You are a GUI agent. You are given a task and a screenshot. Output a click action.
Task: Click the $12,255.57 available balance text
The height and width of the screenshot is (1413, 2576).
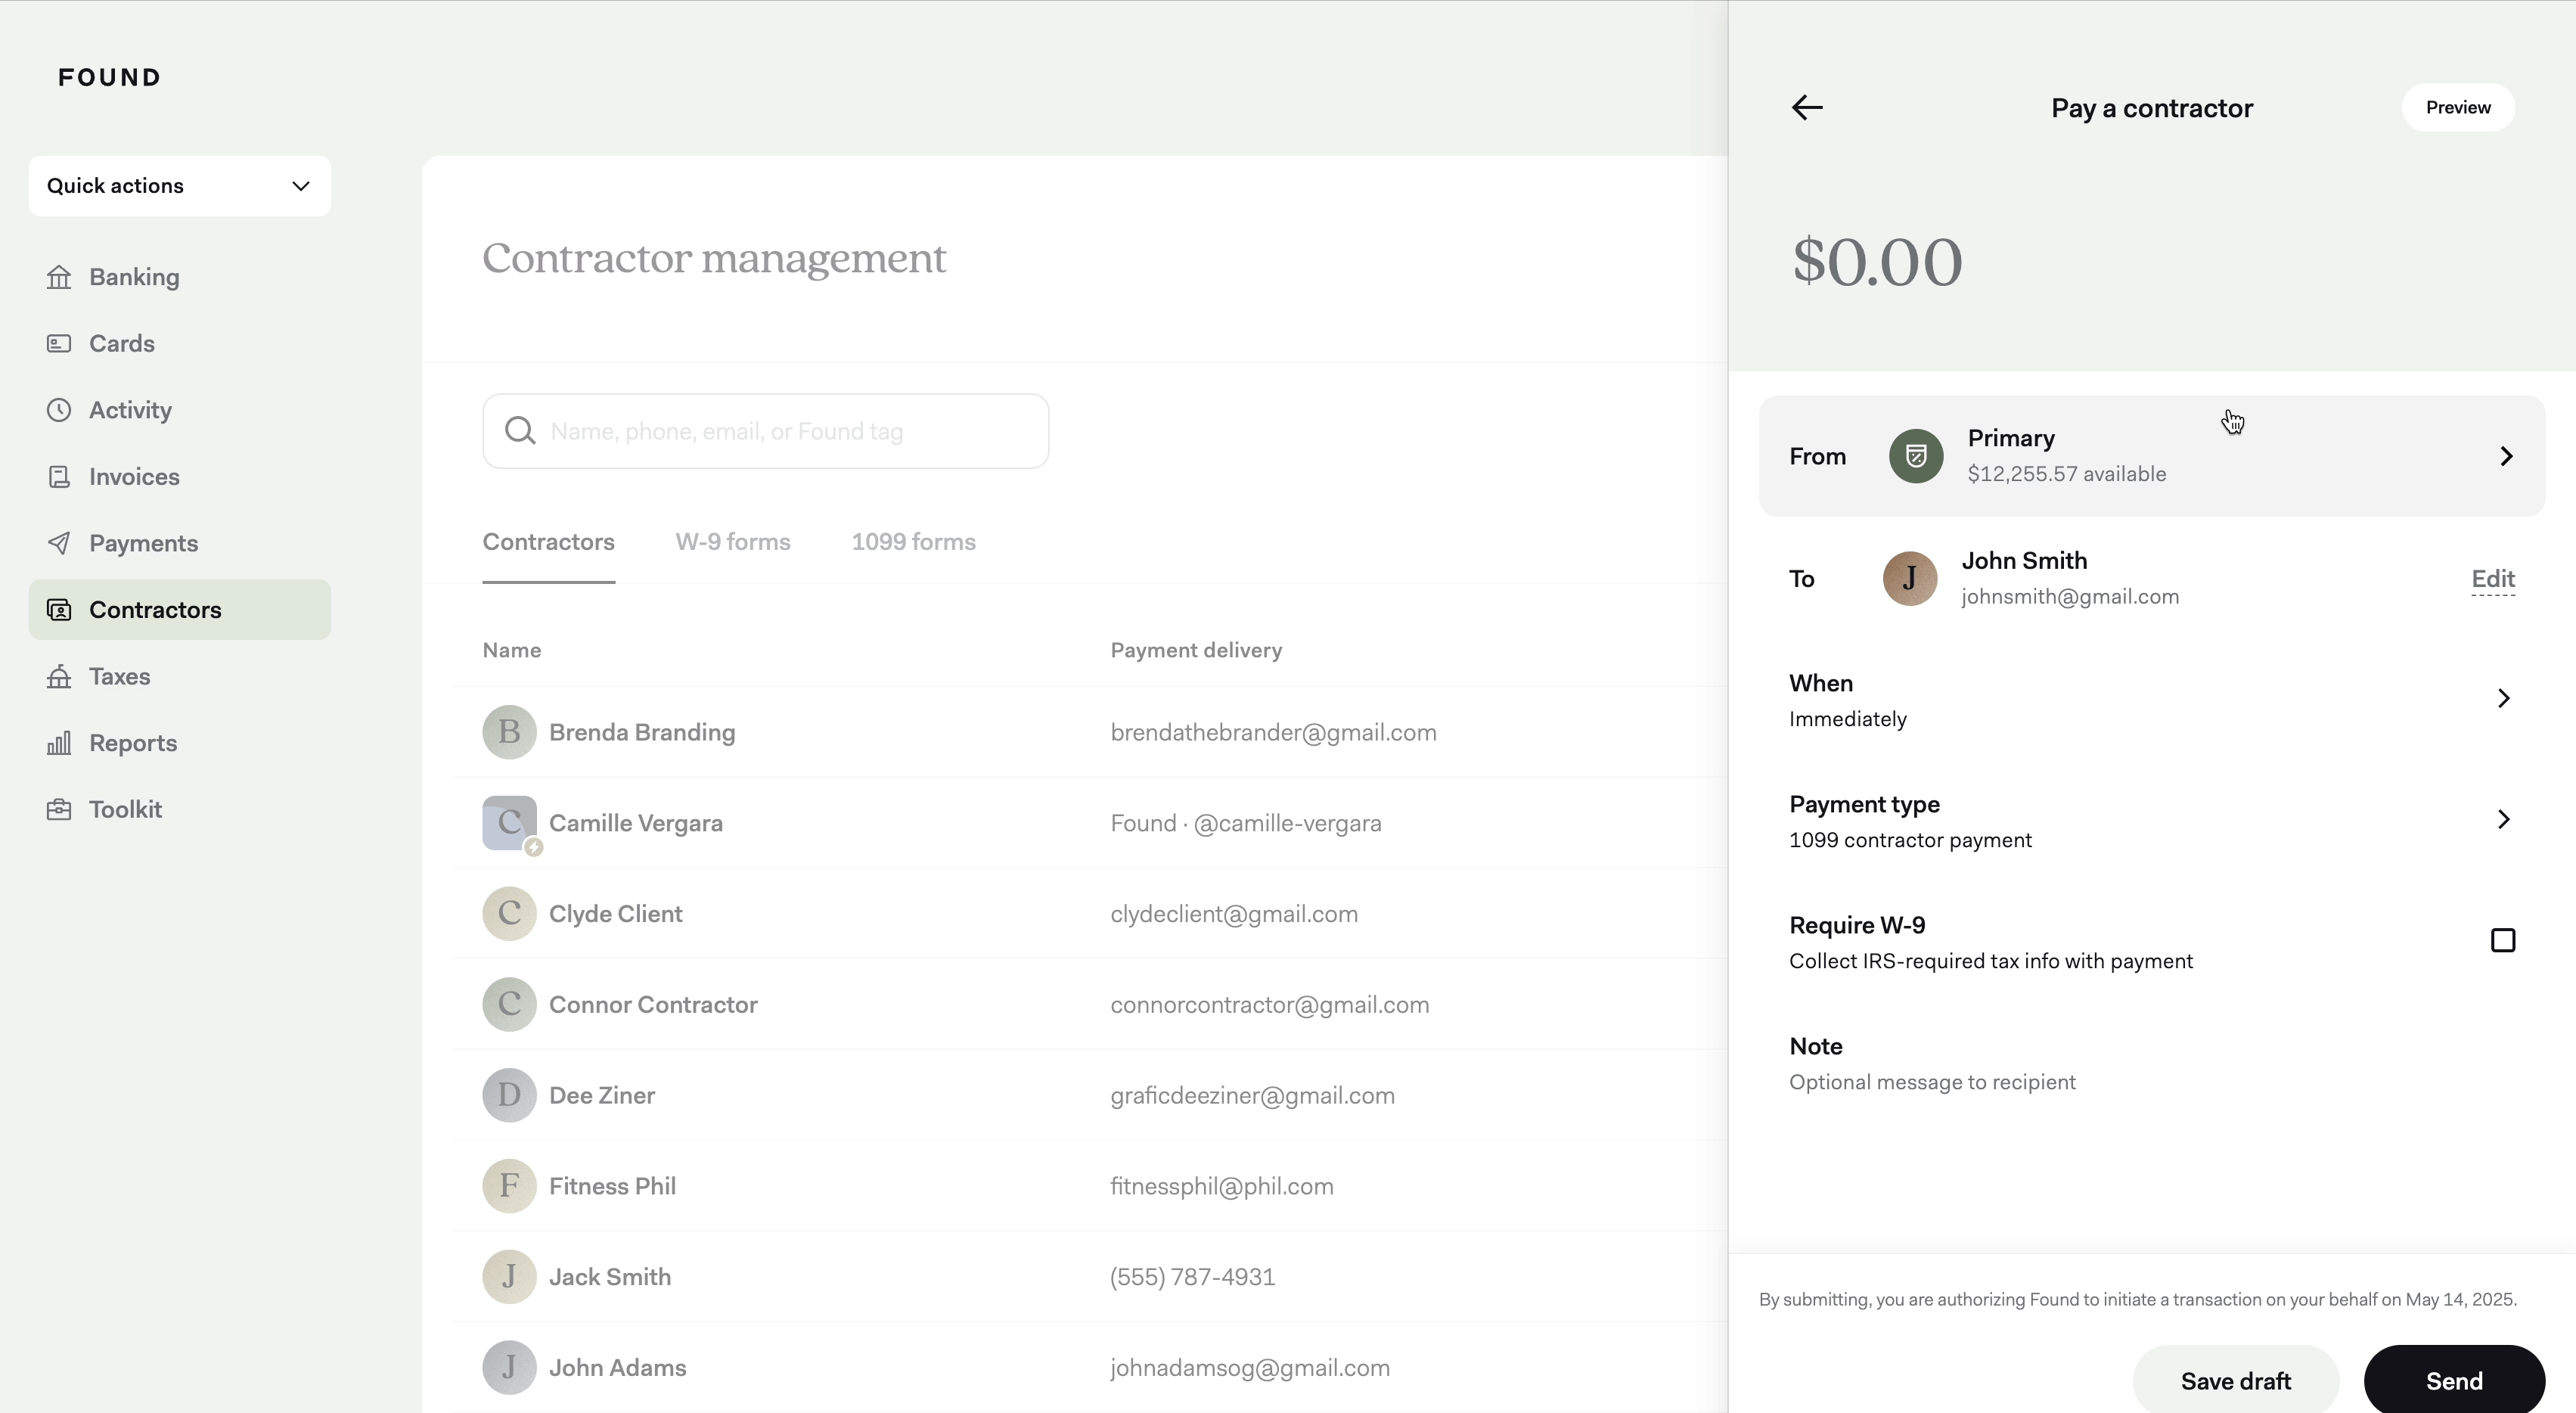[2067, 474]
